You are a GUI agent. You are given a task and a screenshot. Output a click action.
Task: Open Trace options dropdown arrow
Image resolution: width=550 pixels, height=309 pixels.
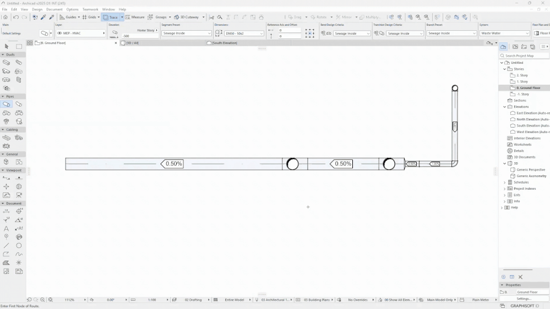pyautogui.click(x=122, y=17)
